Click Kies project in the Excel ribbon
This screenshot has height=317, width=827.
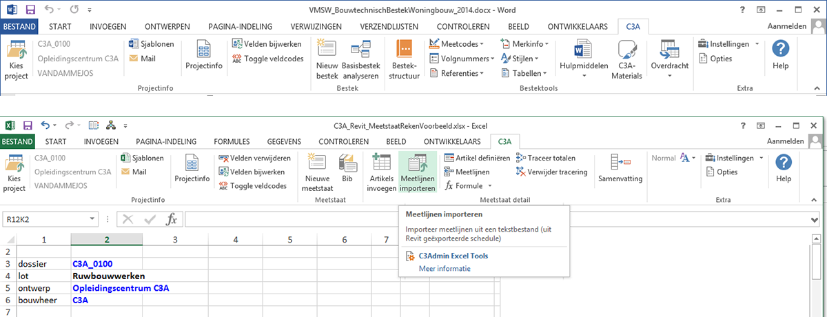pyautogui.click(x=15, y=174)
